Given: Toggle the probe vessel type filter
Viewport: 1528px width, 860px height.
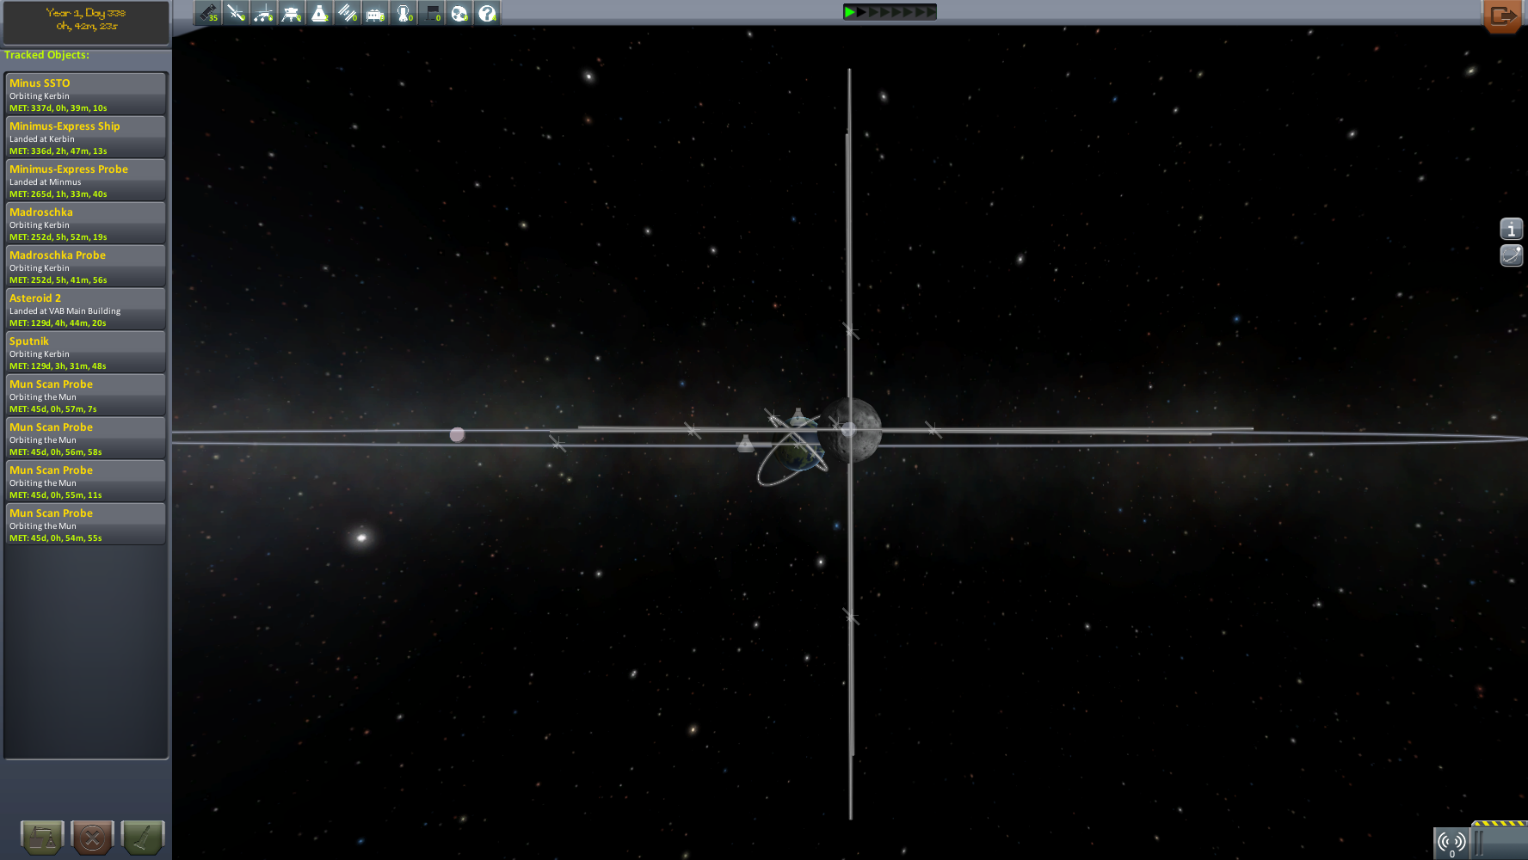Looking at the screenshot, I should 236,13.
